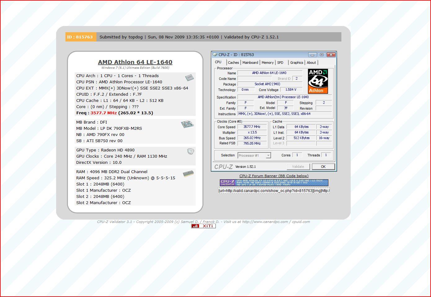Click the Ext. Model value 7F
Viewport: 431px width, 297px height.
[x=286, y=108]
